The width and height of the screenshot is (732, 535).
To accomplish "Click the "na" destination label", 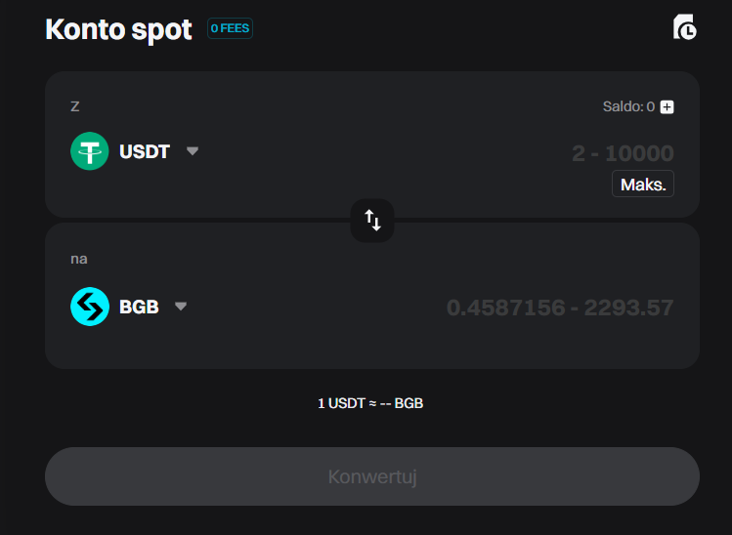I will click(x=79, y=259).
